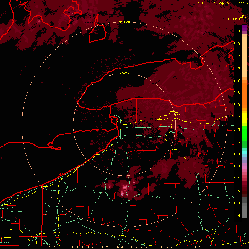The image size is (249, 249).
Task: Click the SPECIFIC DIFFERENTIAL PHASE (KDP) caption text
Action: pos(86,247)
